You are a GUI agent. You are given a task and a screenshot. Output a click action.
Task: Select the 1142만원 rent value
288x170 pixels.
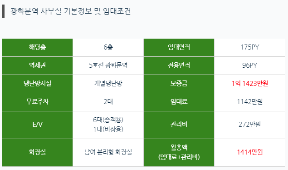[250, 102]
